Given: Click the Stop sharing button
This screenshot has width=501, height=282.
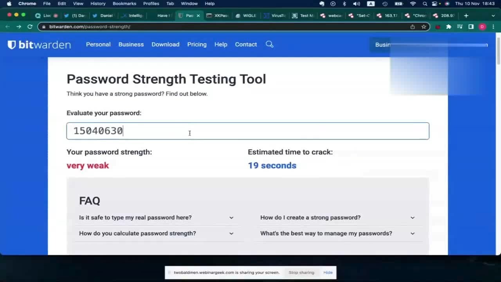Looking at the screenshot, I should pos(301,273).
